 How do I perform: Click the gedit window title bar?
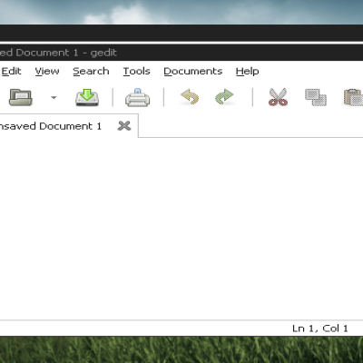(x=181, y=53)
